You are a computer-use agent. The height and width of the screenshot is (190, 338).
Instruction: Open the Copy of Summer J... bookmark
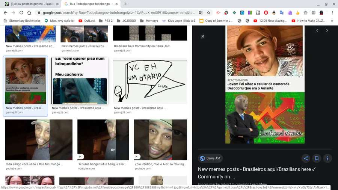[216, 21]
